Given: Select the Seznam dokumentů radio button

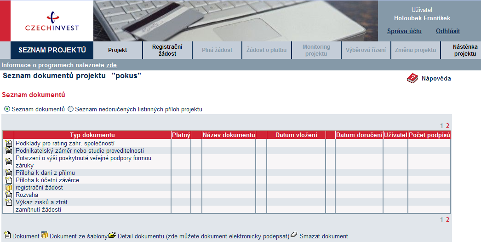Looking at the screenshot, I should tap(7, 109).
